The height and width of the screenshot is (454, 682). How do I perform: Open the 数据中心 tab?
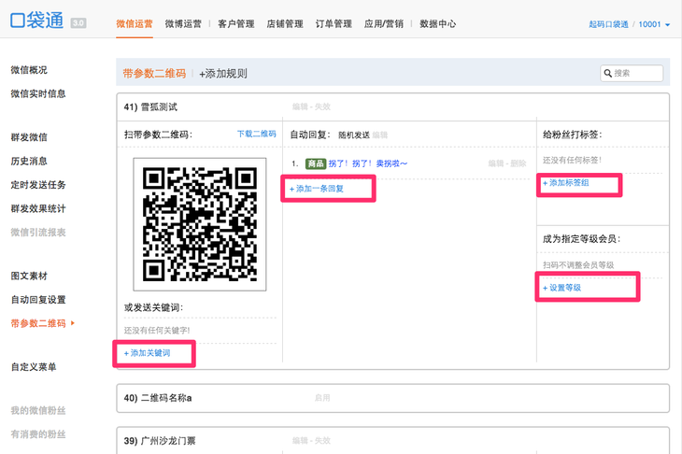pos(438,24)
